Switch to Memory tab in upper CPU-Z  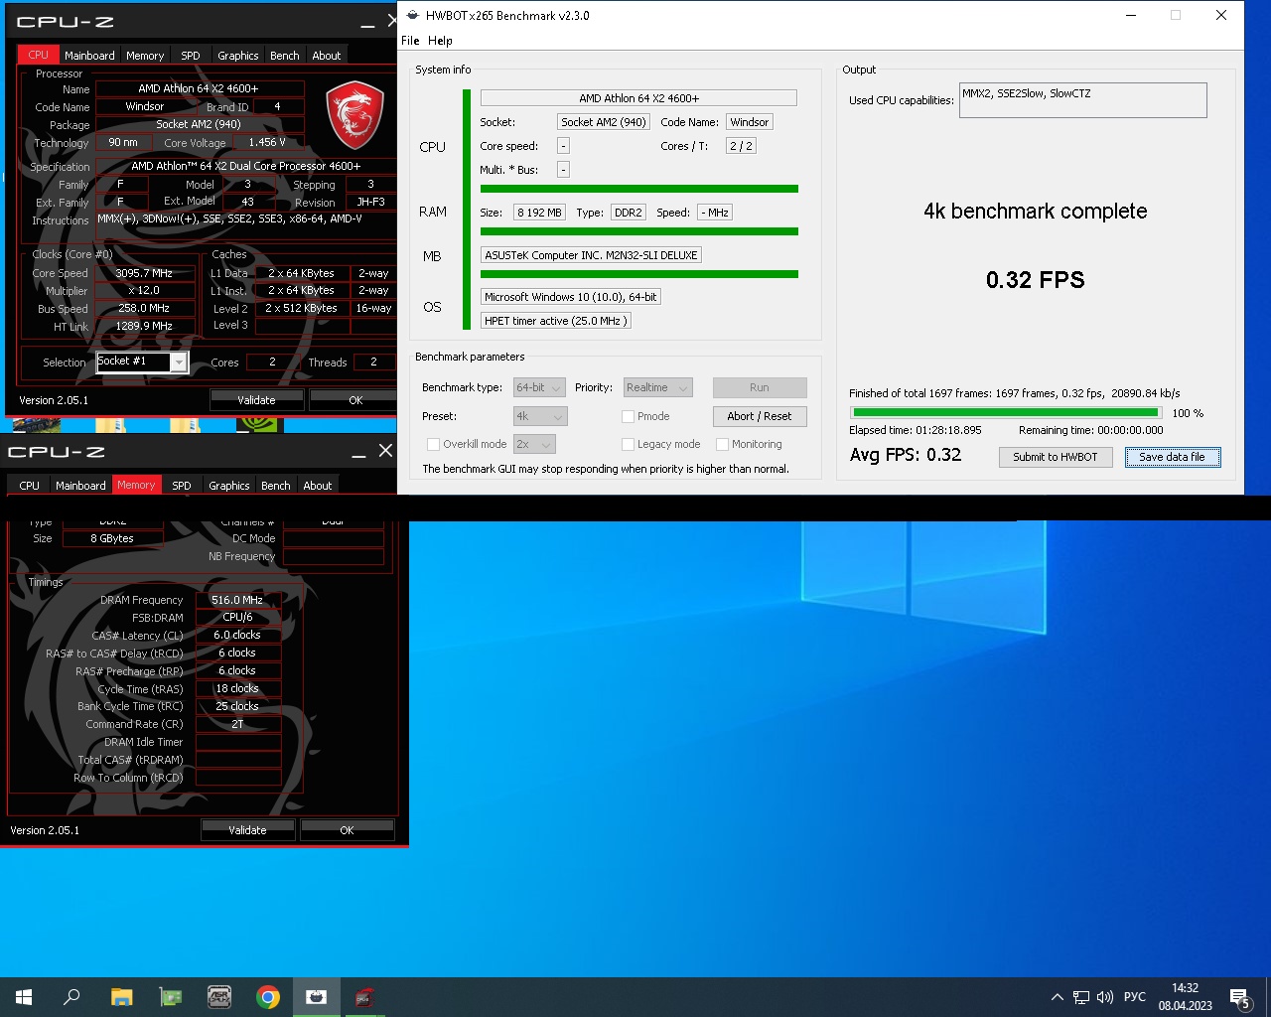(145, 56)
